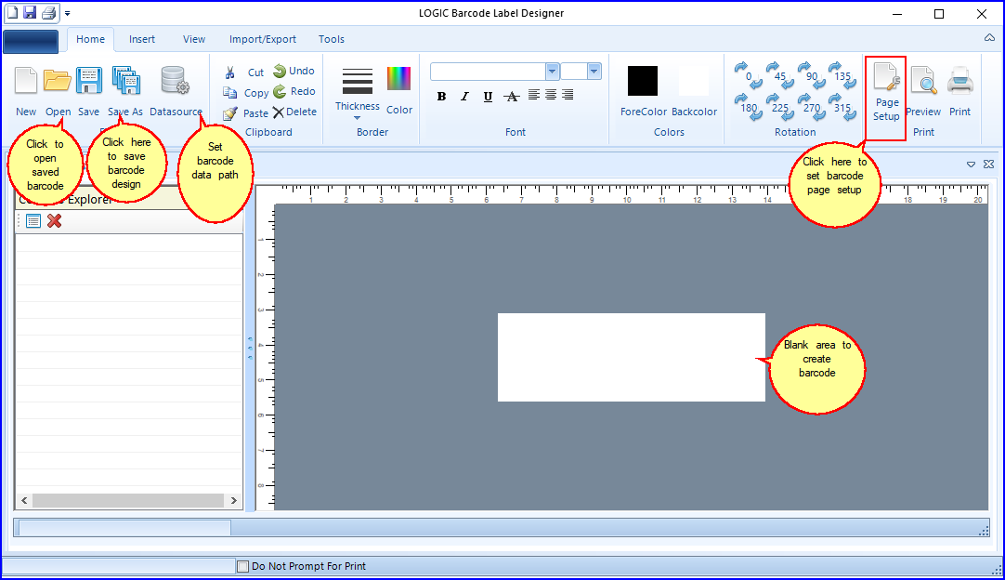Screen dimensions: 1005x580
Task: Cut selection using scissors icon
Action: pyautogui.click(x=229, y=72)
